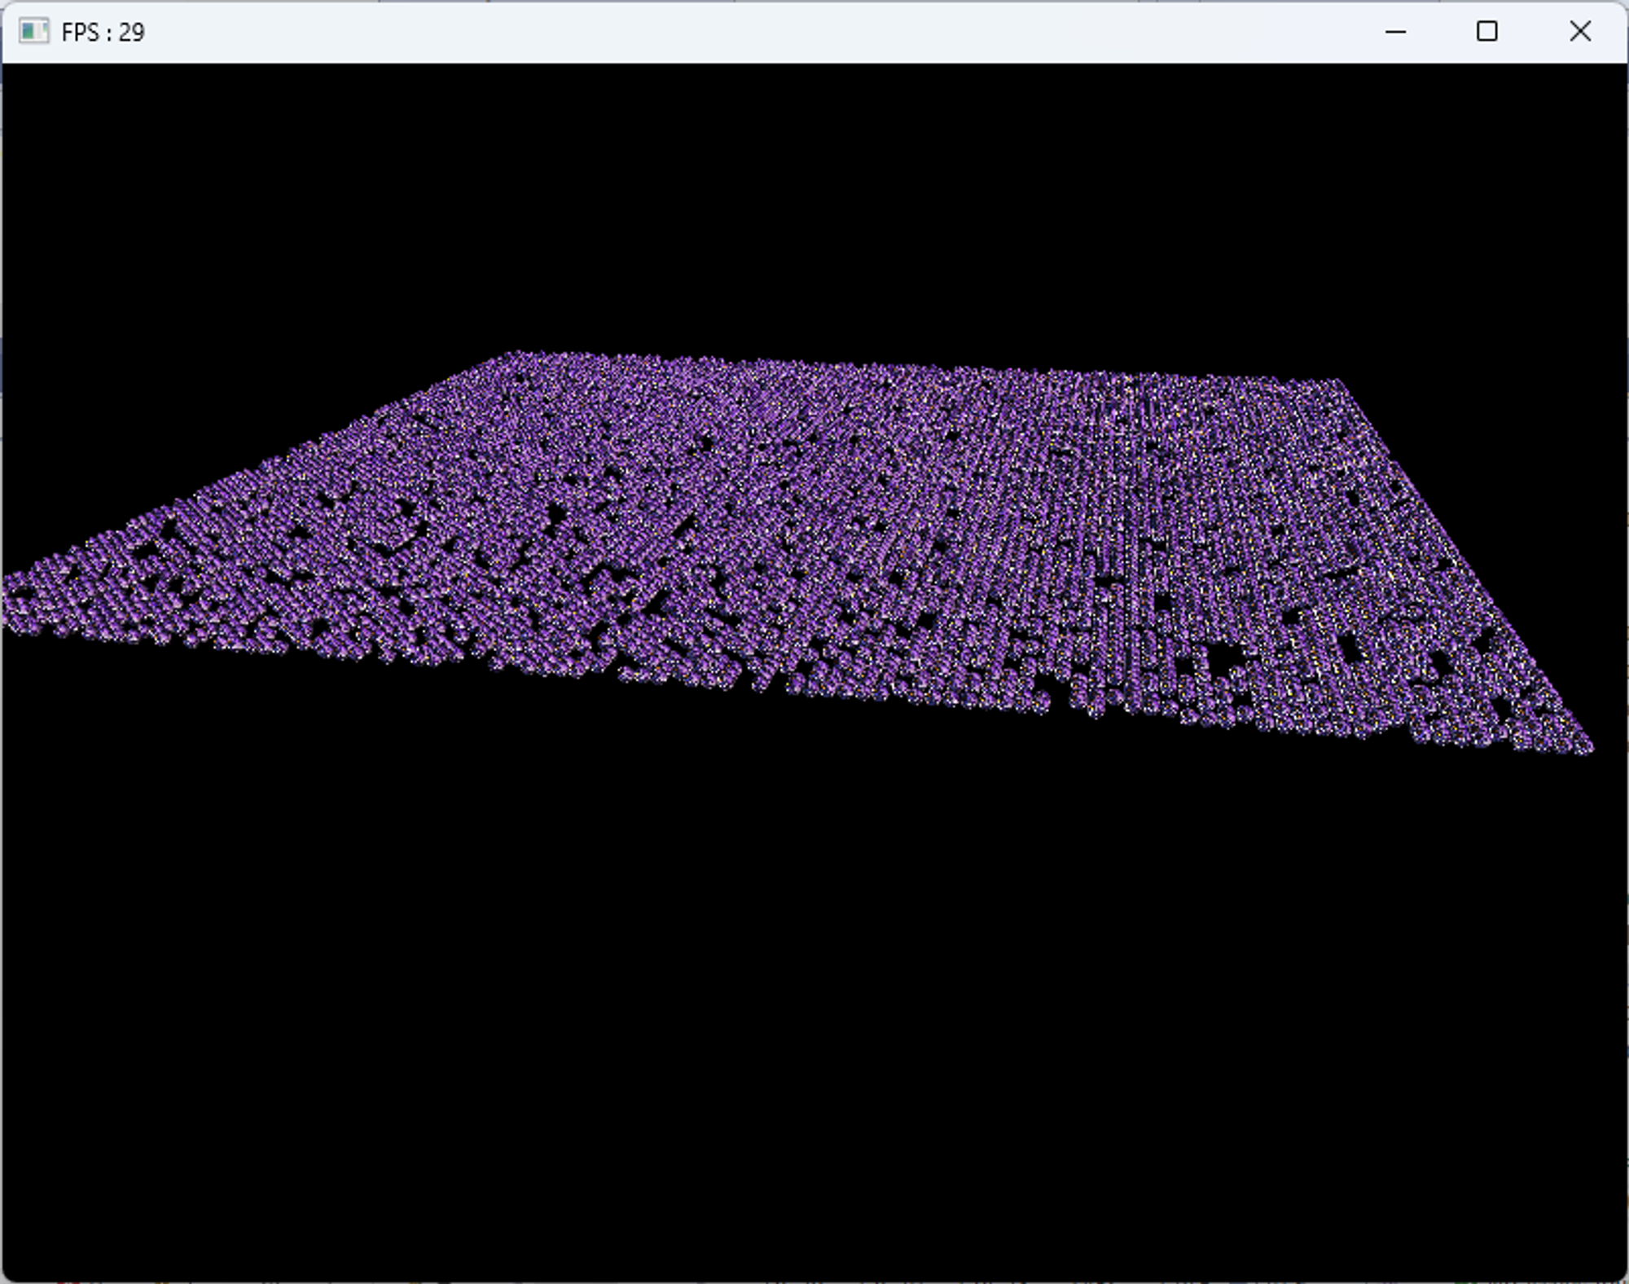Viewport: 1629px width, 1284px height.
Task: Click the black area below the grid
Action: coord(814,978)
